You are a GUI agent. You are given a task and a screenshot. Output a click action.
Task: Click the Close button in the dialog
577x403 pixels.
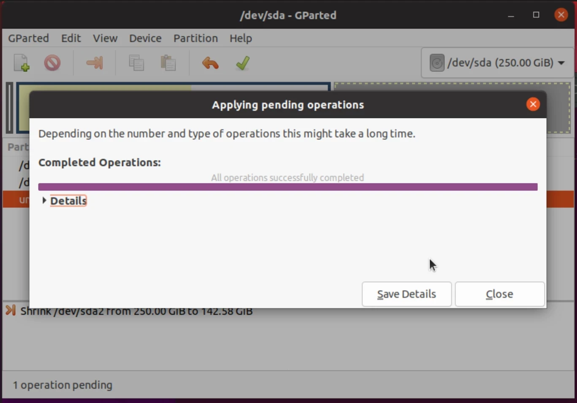click(500, 294)
